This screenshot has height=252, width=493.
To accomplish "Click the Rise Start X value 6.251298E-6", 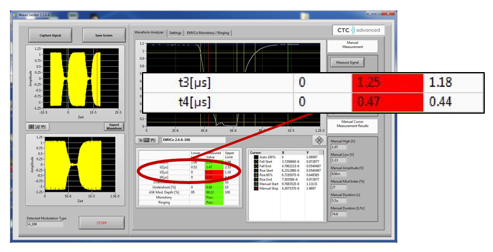I will (291, 171).
